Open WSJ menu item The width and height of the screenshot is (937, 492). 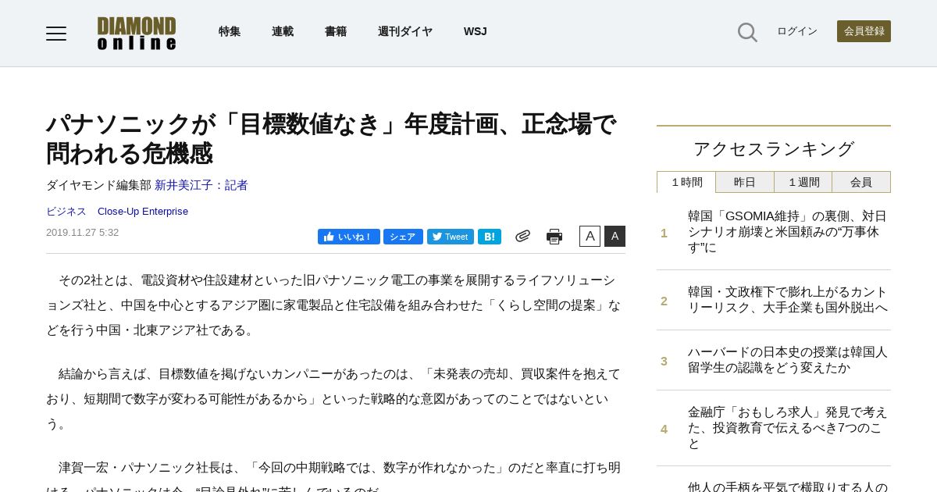click(475, 31)
